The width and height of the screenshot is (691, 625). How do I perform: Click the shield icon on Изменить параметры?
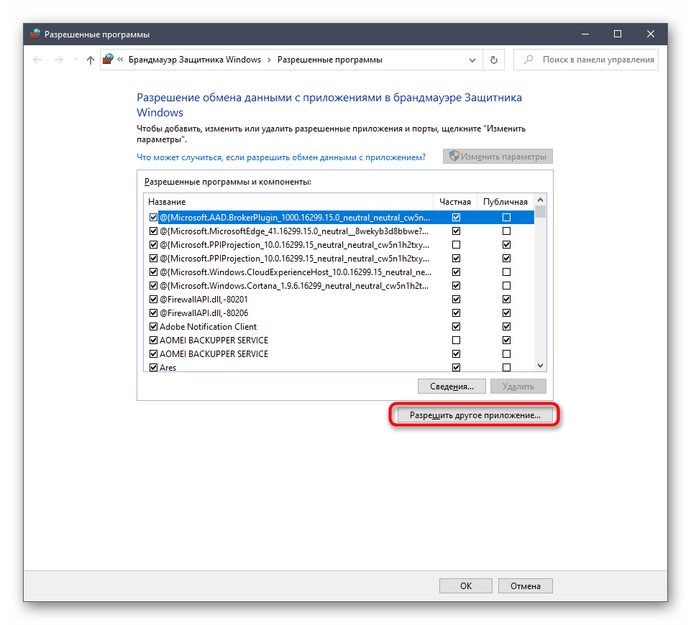point(453,156)
